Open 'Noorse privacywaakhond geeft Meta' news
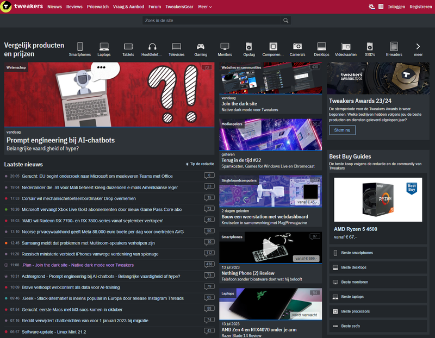The height and width of the screenshot is (338, 435). [x=103, y=231]
